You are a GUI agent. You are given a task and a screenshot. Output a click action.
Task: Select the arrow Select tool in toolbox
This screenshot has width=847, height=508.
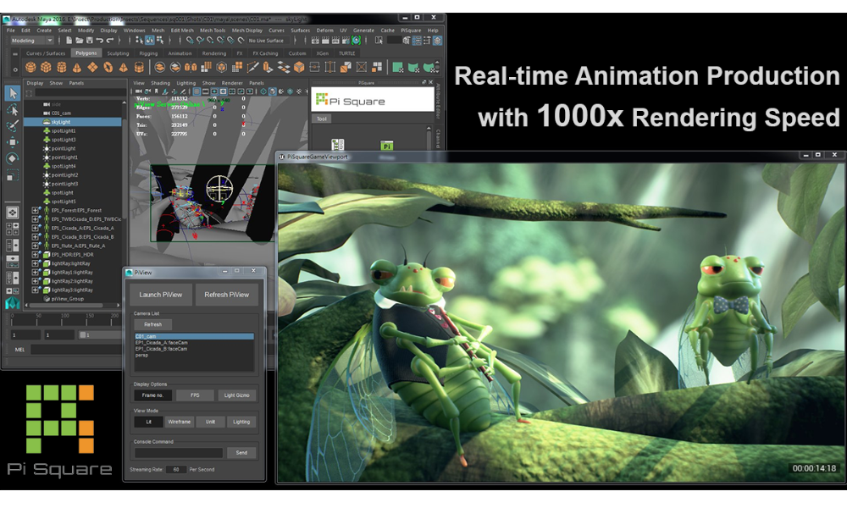12,93
